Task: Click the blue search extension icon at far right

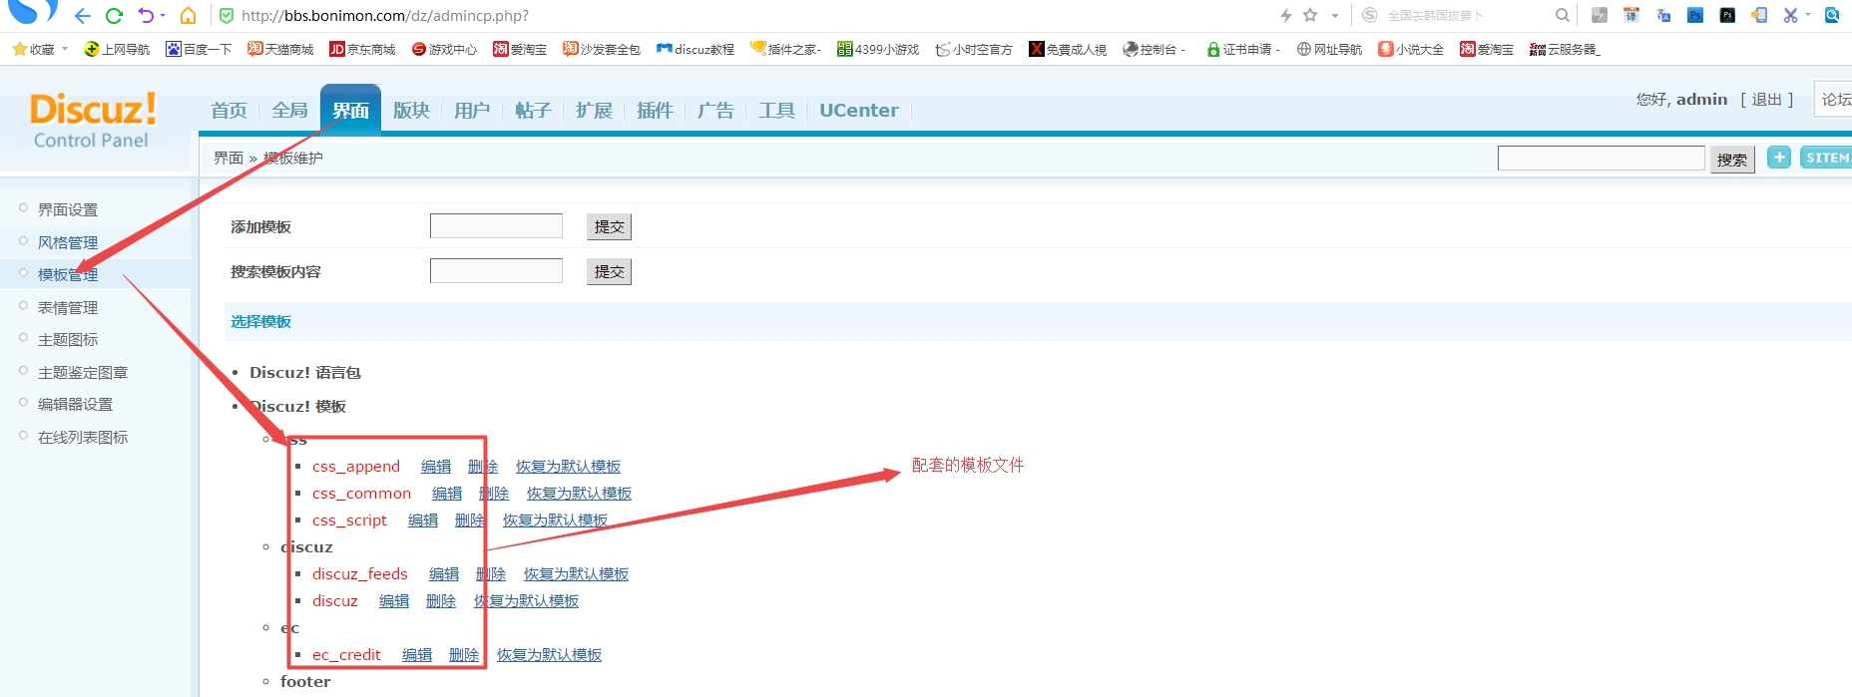Action: click(x=1832, y=15)
